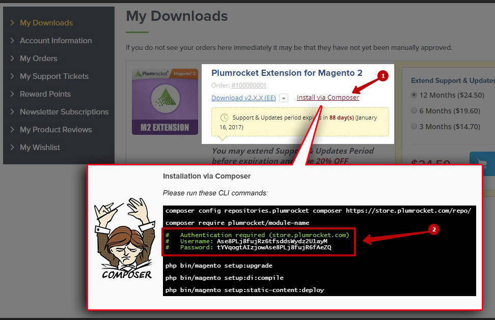Click the Authentication required comment line
The width and height of the screenshot is (495, 320).
[257, 235]
